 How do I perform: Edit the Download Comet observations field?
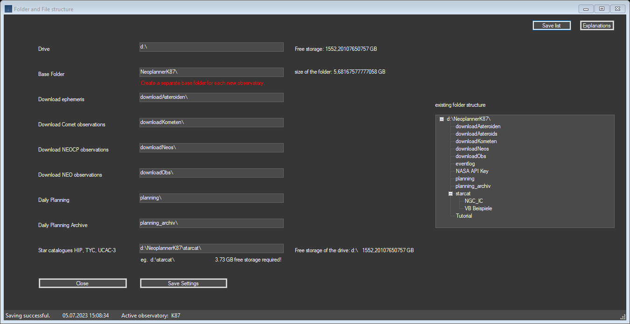[211, 123]
